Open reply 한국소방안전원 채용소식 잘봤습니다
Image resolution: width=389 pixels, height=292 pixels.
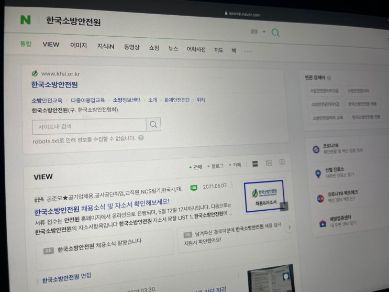pyautogui.click(x=99, y=245)
